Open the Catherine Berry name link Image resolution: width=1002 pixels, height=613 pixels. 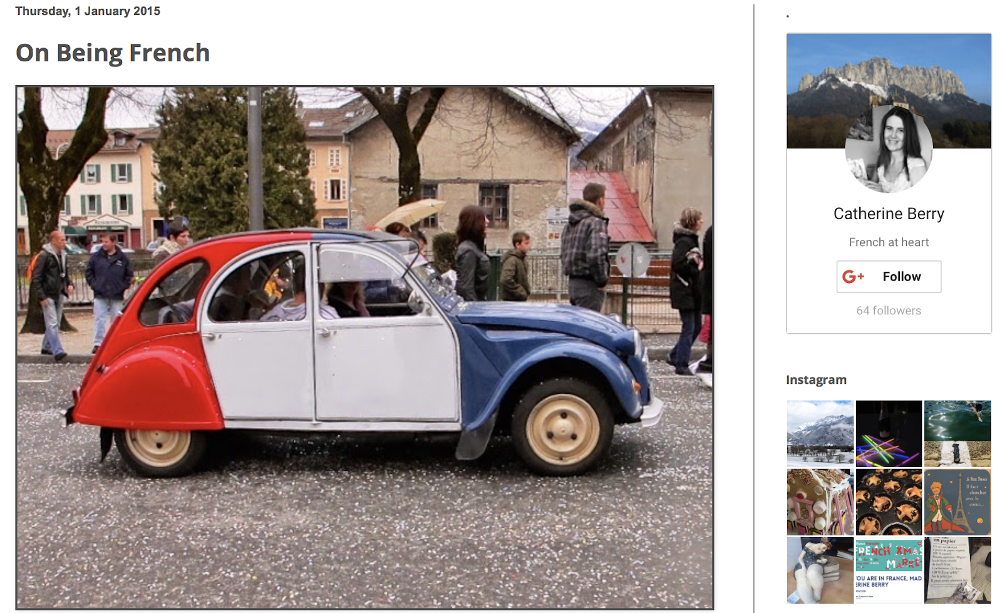point(889,214)
